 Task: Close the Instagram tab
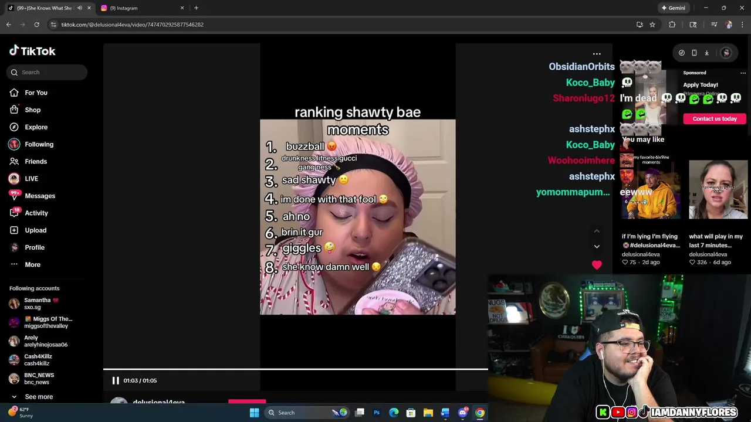pos(182,8)
